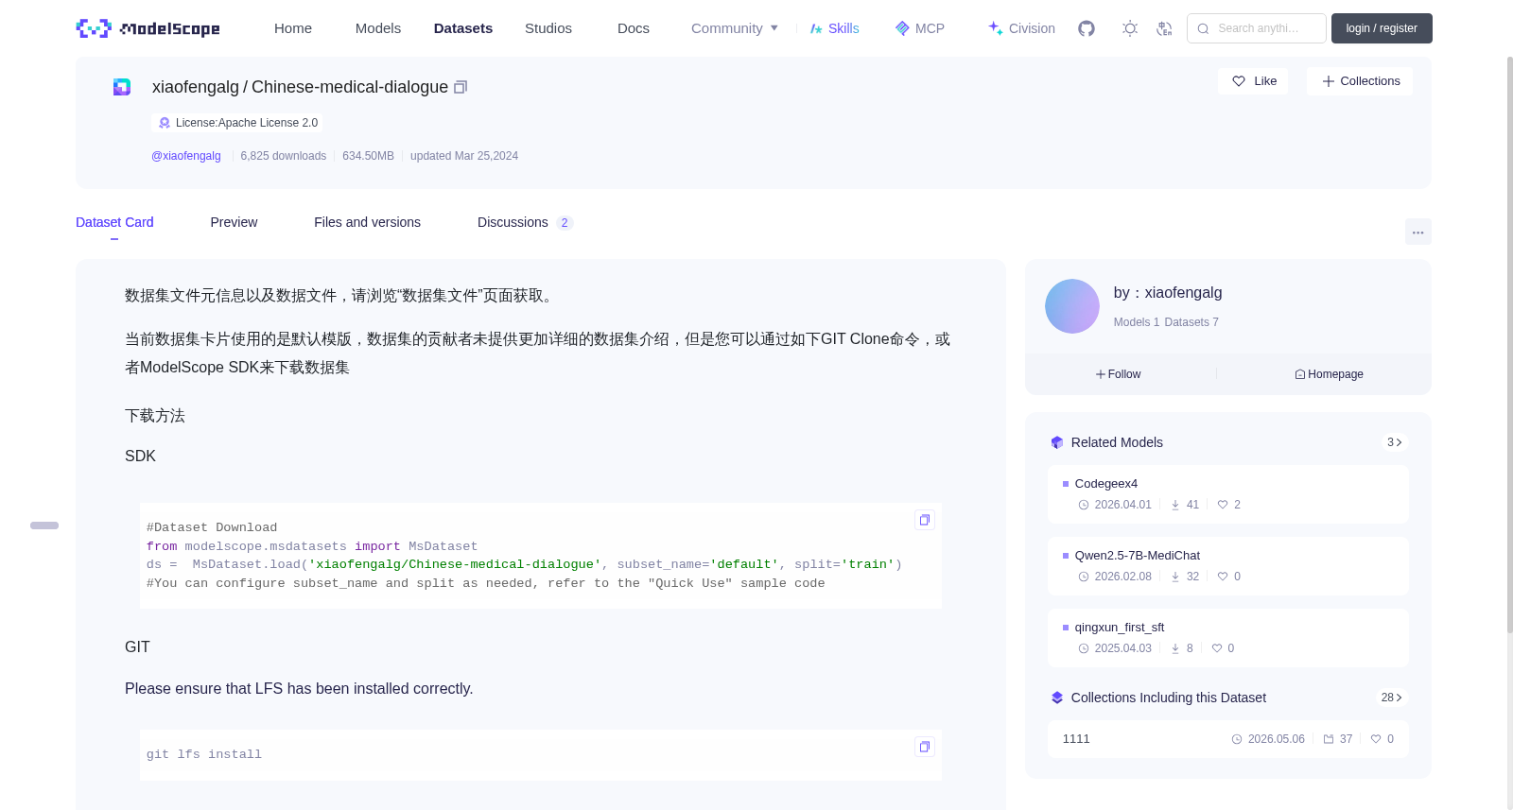
Task: Visit the author's Homepage
Action: [1330, 374]
